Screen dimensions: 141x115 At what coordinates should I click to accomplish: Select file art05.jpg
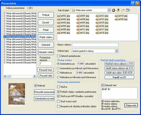(x=63, y=29)
